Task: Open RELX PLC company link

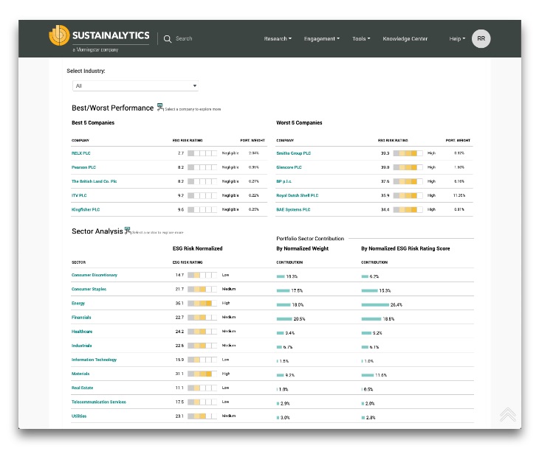Action: (x=81, y=153)
